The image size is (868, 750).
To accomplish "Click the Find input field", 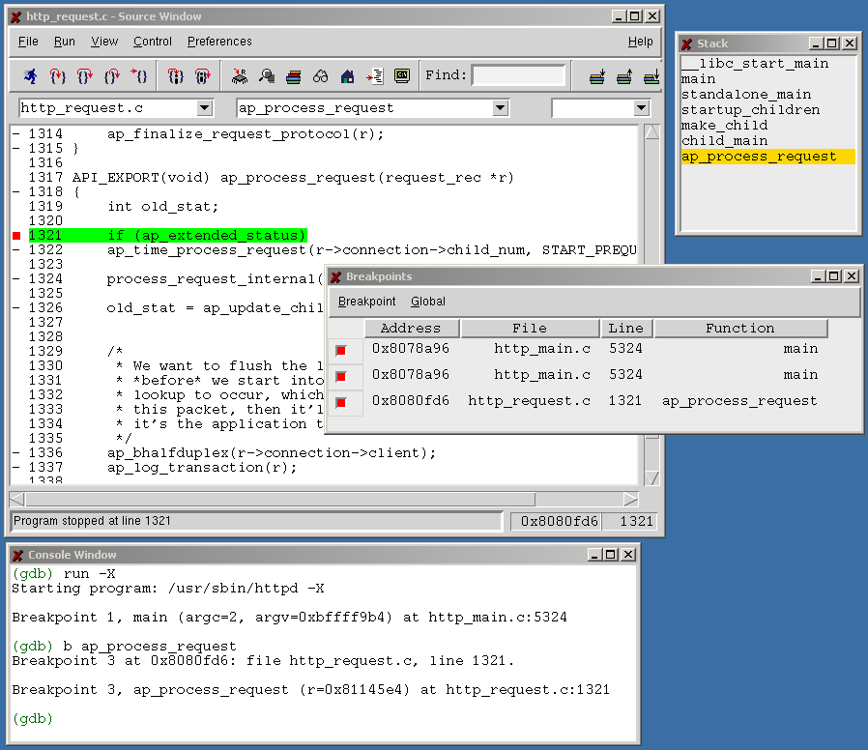I will (518, 75).
